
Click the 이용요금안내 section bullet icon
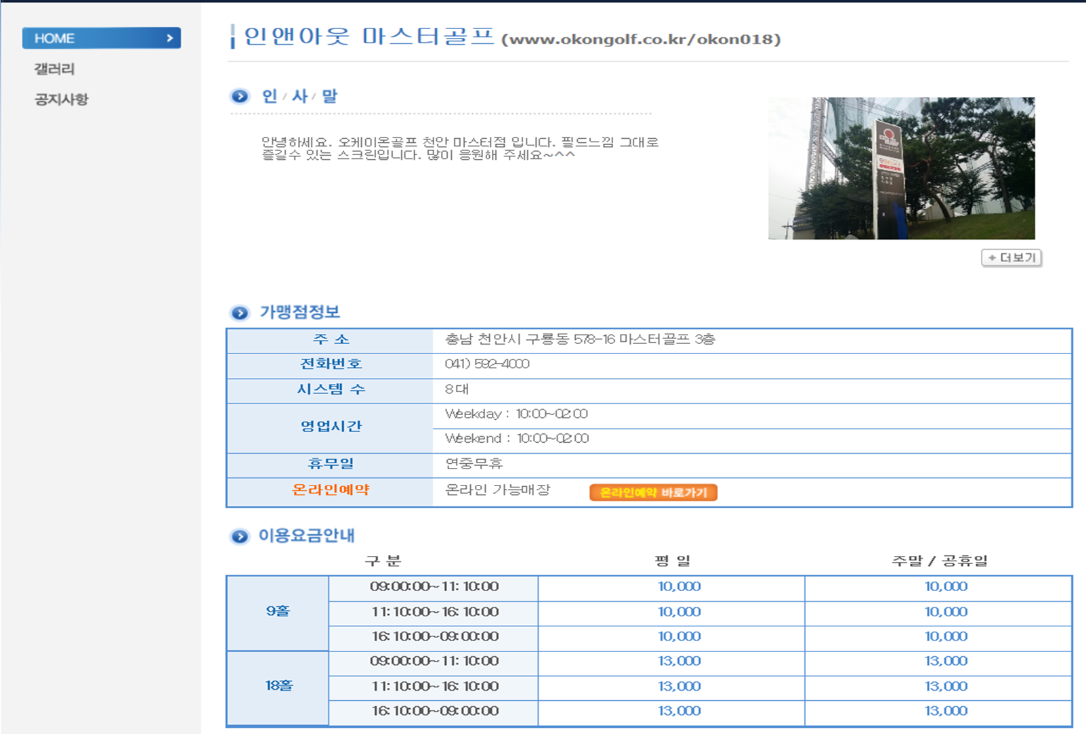click(240, 536)
